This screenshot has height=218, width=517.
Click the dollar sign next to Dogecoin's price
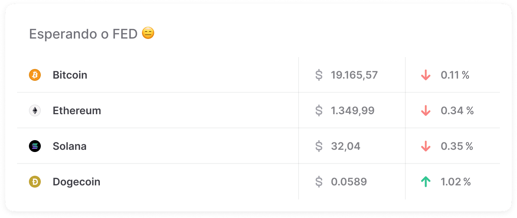point(318,182)
